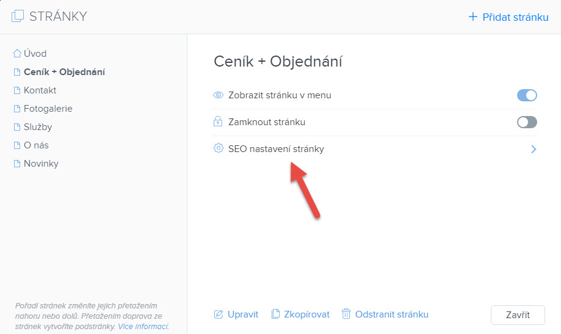Select Služby in the page list
561x334 pixels.
click(x=38, y=127)
